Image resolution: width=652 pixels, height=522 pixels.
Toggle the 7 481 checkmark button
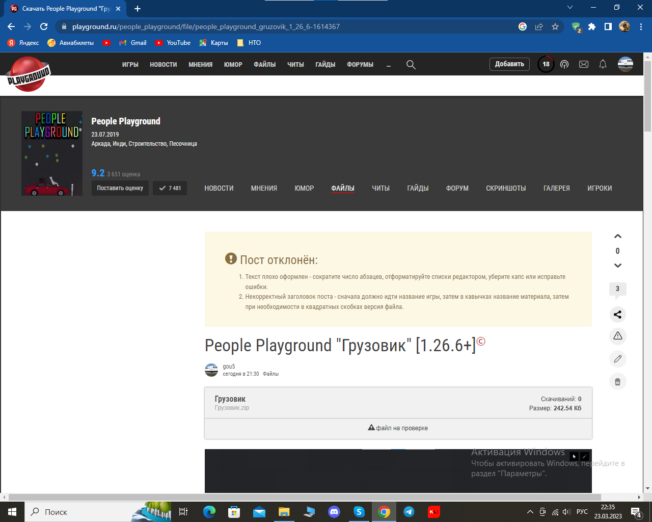pos(170,188)
